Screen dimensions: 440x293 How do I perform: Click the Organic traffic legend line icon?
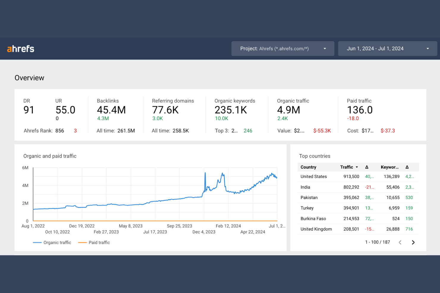37,242
